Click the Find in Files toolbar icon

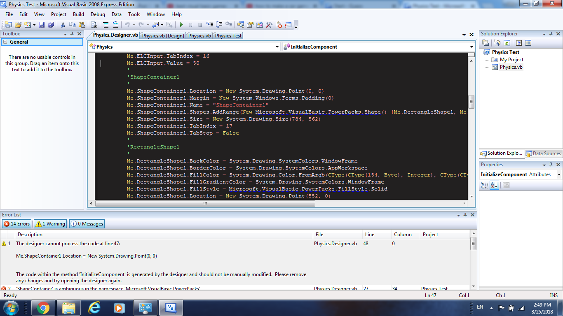tap(94, 25)
